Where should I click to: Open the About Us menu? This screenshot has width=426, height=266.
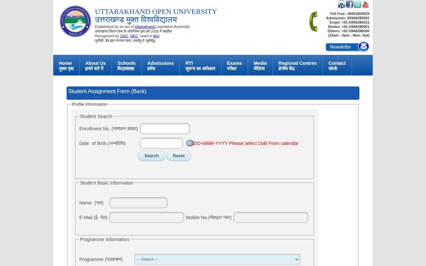(96, 66)
